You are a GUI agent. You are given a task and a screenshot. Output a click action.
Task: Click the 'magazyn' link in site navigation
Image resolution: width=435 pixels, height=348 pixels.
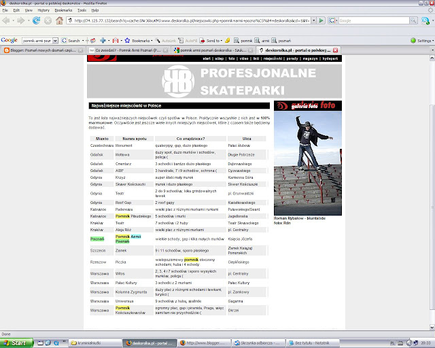310,58
